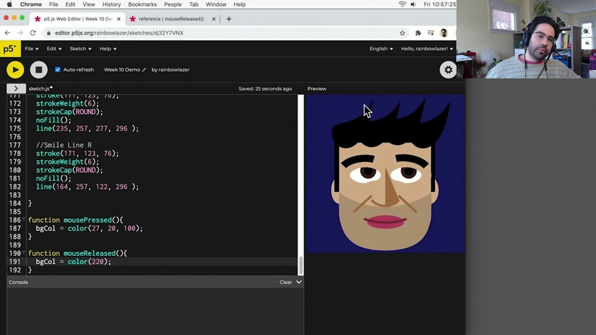Toggle the Auto-refresh checkbox
The width and height of the screenshot is (596, 335).
coord(58,69)
